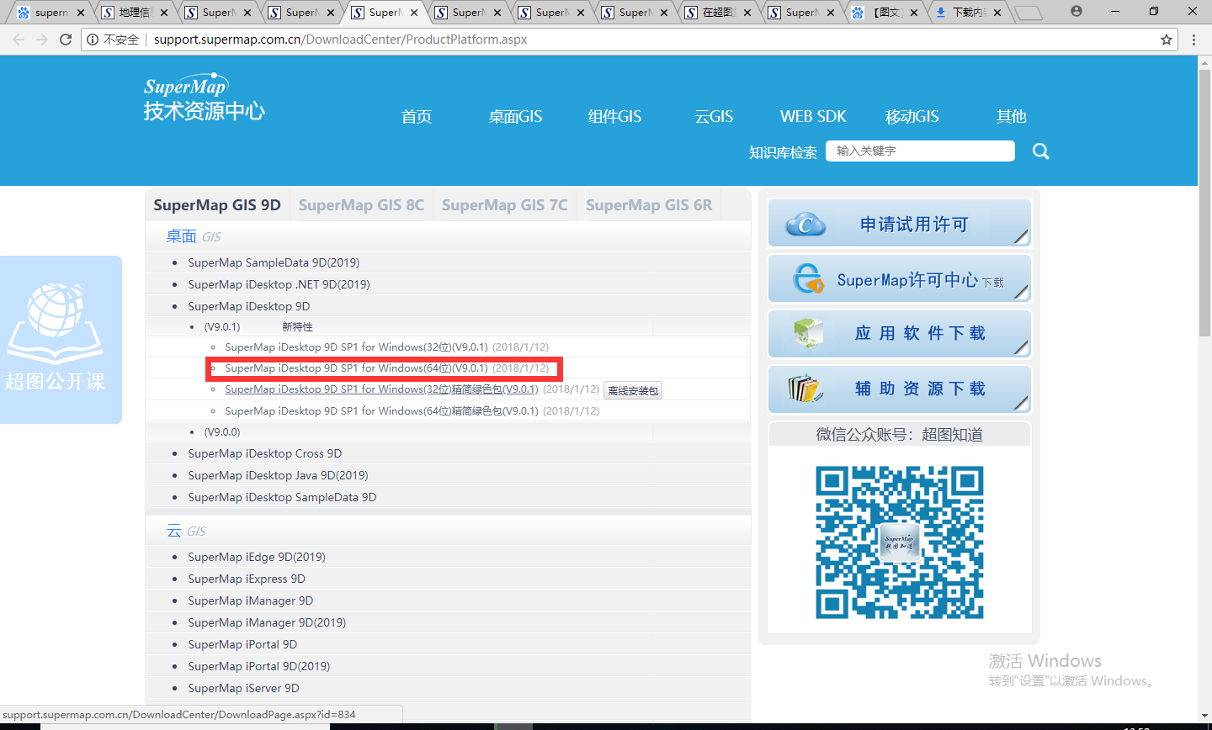Expand SuperMap iDesktop Java 9D(2019)
The width and height of the screenshot is (1212, 730).
278,475
